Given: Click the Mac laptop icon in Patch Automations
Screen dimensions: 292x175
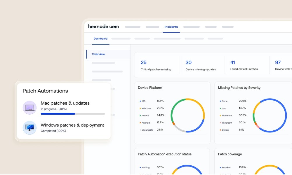Looking at the screenshot, I should pos(29,108).
